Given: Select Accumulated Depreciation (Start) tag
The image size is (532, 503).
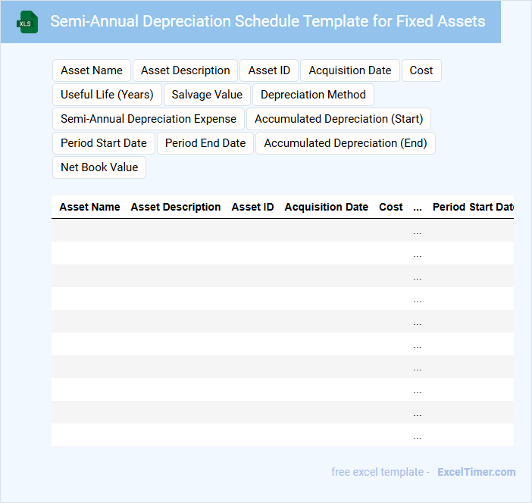Looking at the screenshot, I should [339, 119].
